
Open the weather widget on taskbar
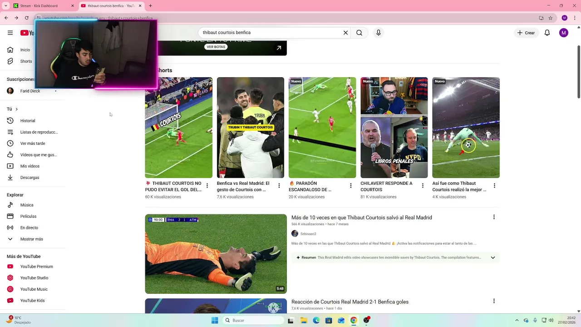point(18,320)
